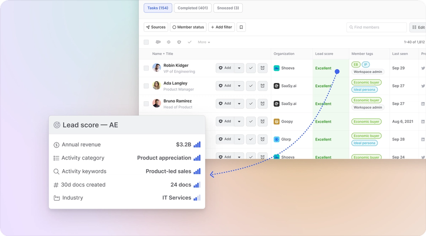Click the Add filter button

[x=221, y=27]
